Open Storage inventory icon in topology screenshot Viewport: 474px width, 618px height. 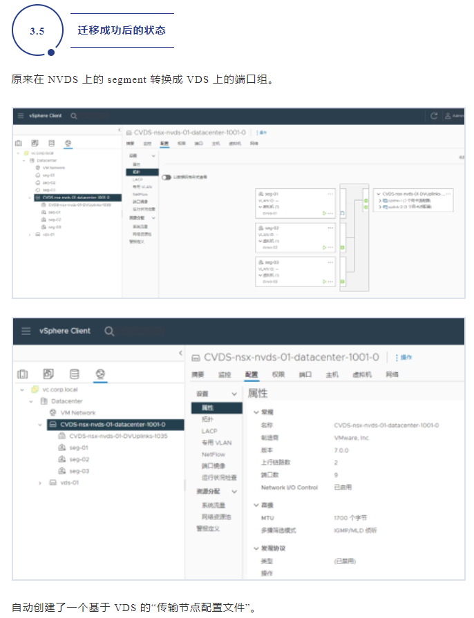point(52,143)
